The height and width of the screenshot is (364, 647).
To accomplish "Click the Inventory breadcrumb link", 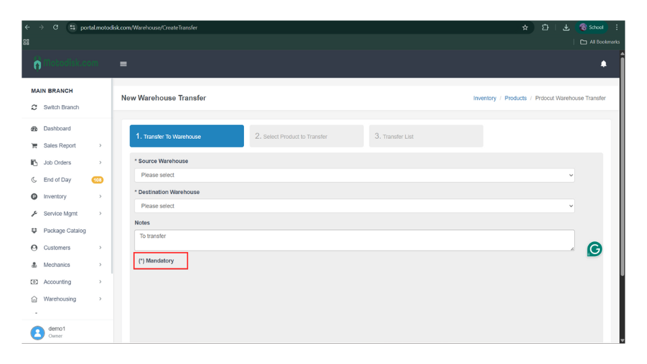I will click(485, 98).
